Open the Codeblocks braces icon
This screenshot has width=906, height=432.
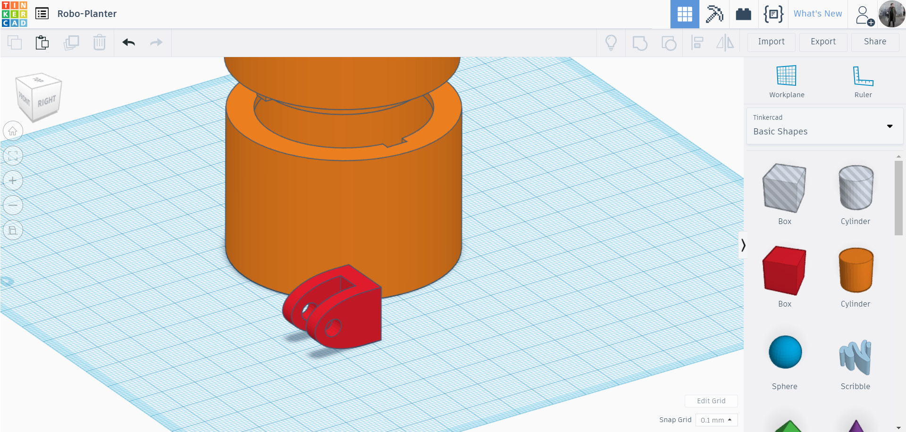(x=773, y=14)
